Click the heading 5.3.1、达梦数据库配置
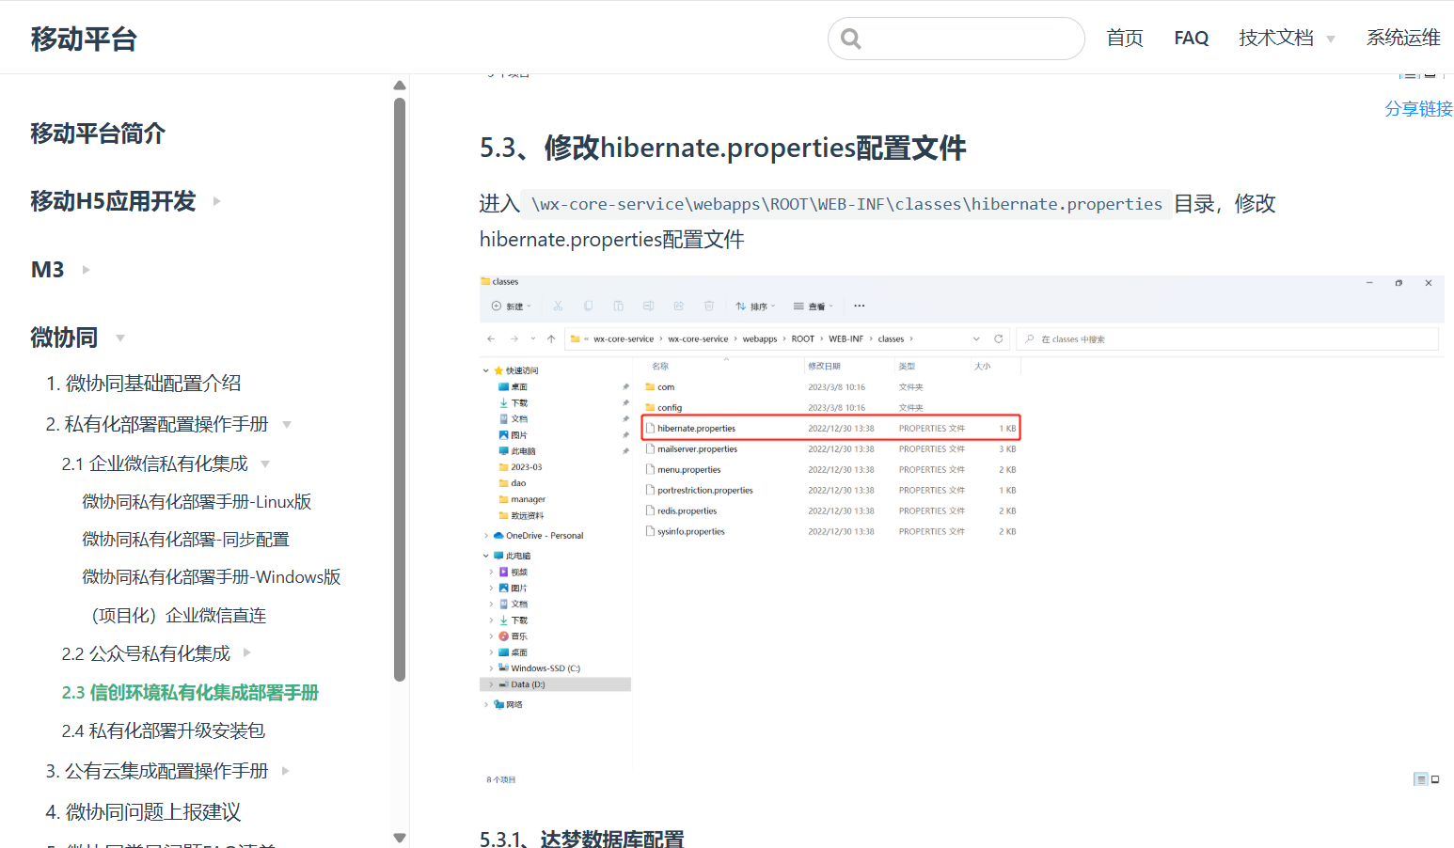Image resolution: width=1454 pixels, height=848 pixels. coord(581,840)
